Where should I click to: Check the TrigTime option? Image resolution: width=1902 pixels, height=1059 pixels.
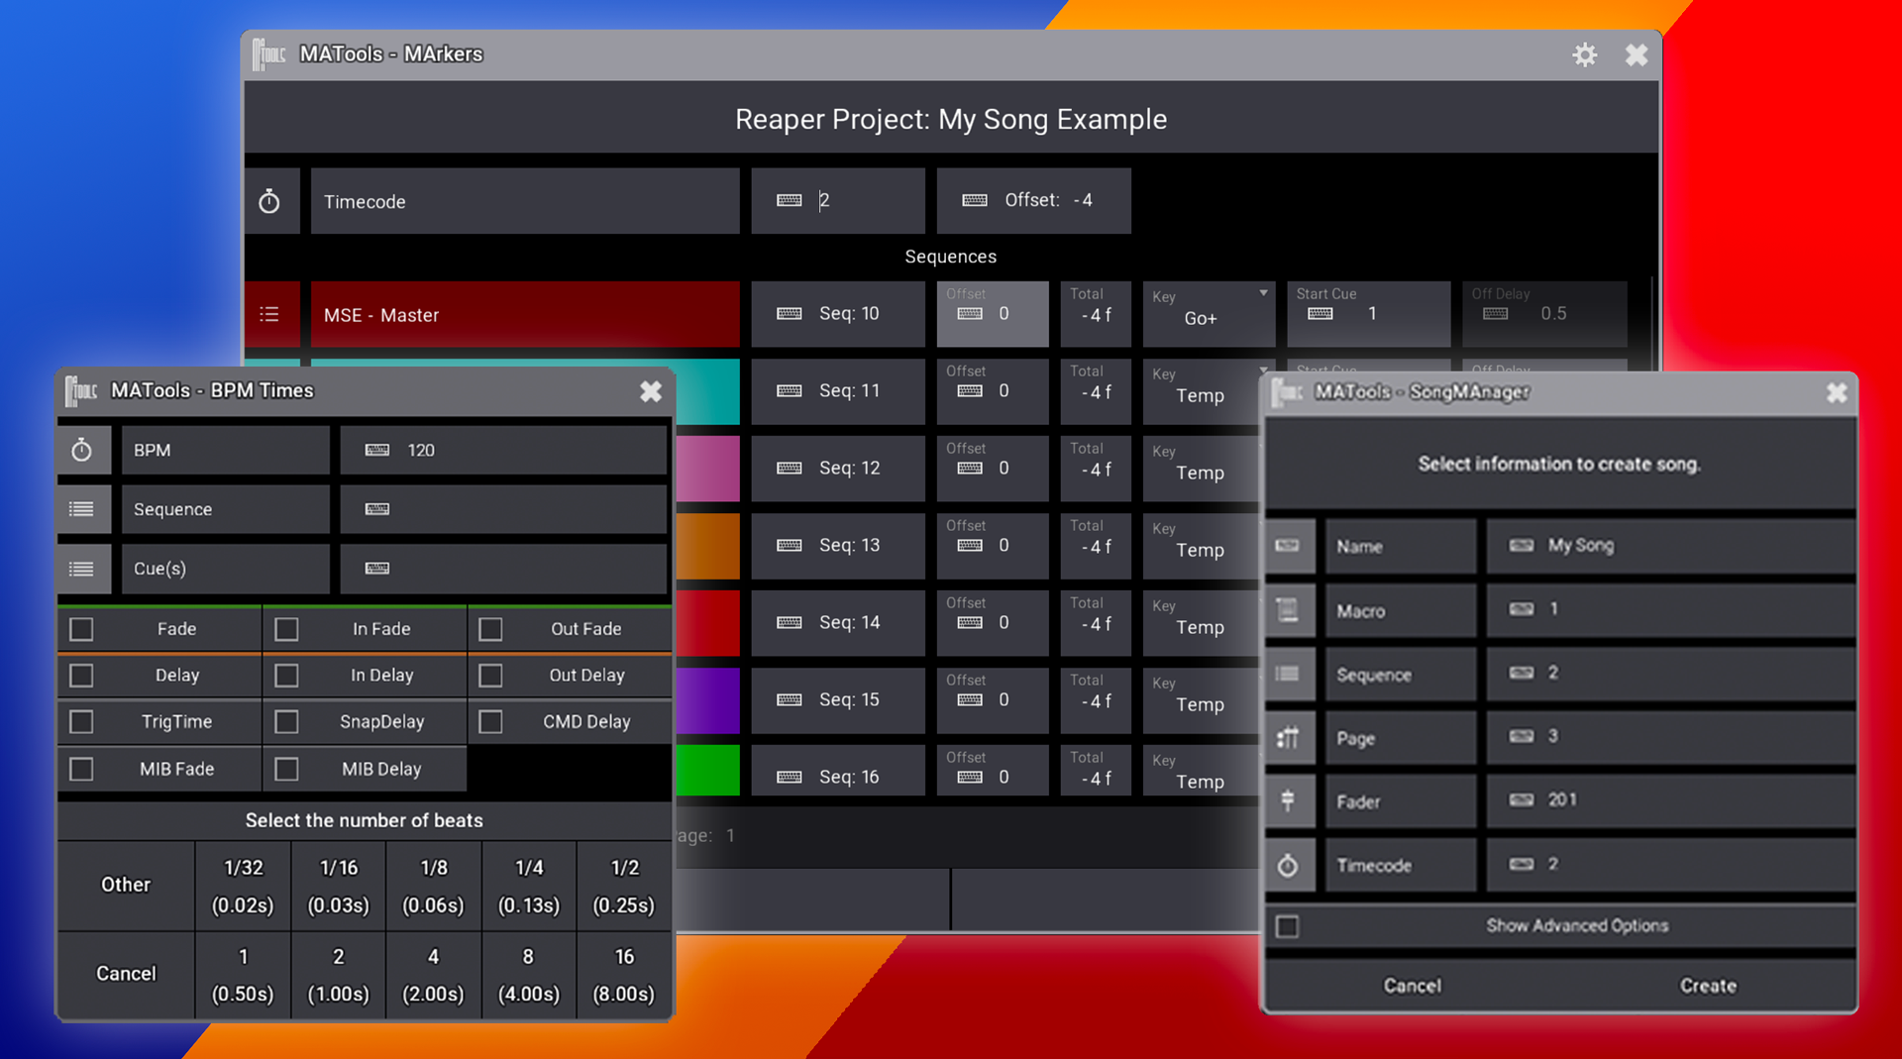[81, 722]
